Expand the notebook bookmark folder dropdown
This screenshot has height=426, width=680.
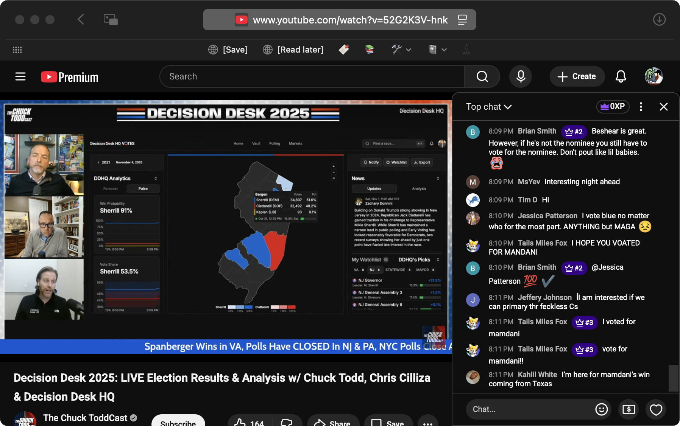point(438,50)
